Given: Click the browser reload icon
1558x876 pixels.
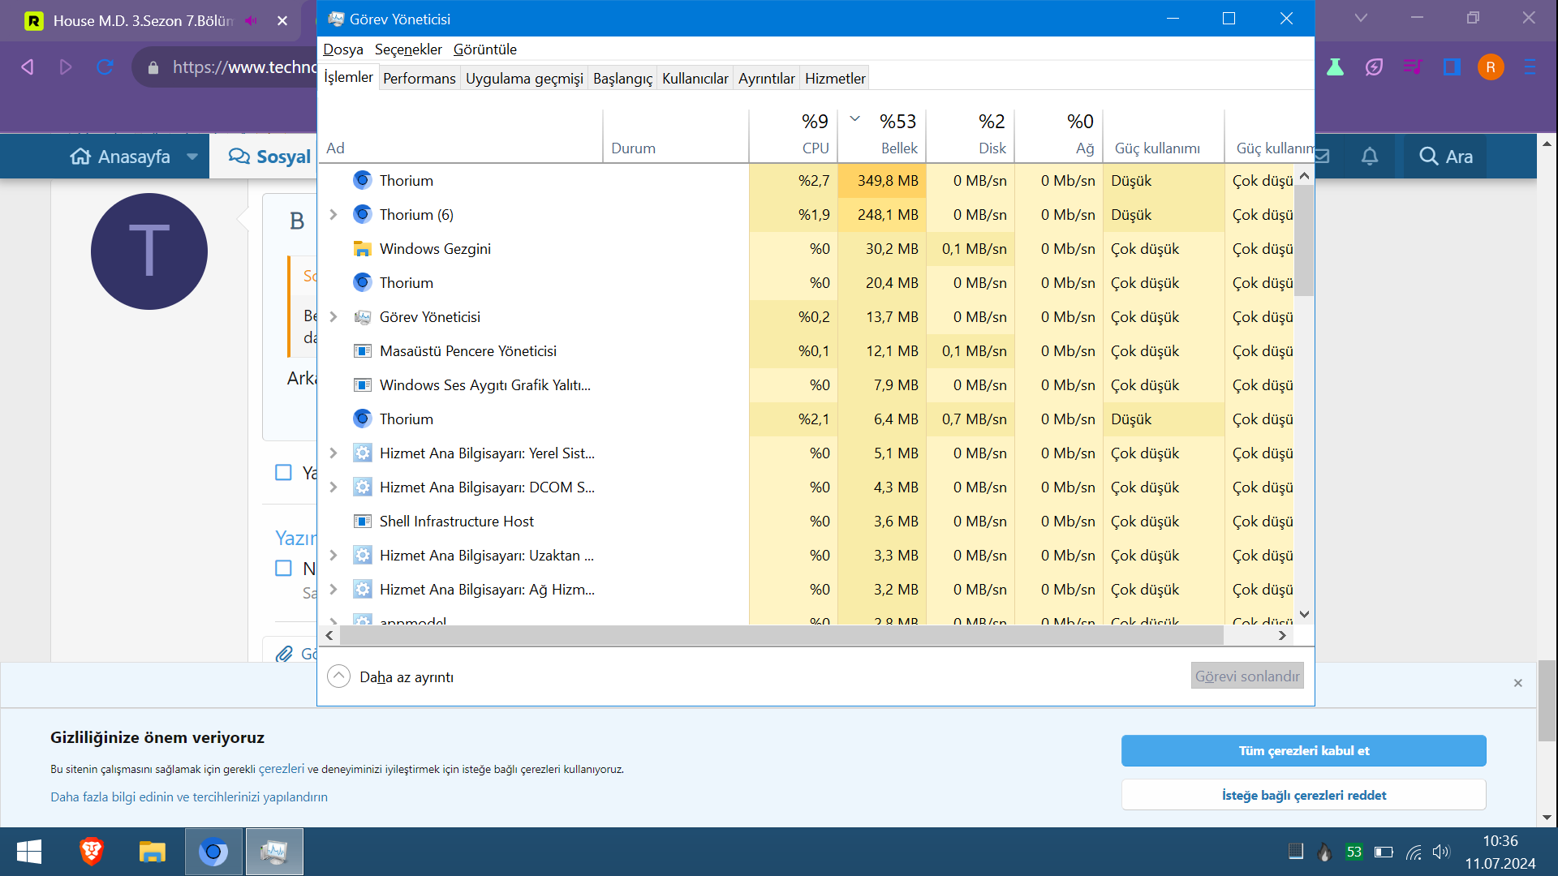Looking at the screenshot, I should tap(105, 67).
